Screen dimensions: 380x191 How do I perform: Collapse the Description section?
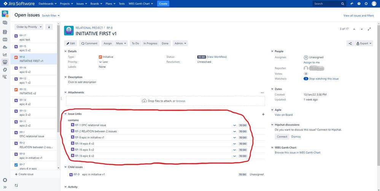pyautogui.click(x=65, y=77)
